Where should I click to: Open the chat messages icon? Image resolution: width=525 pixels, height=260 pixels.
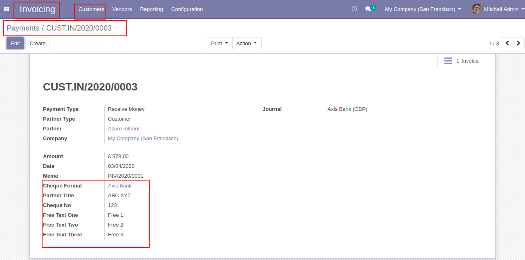click(368, 9)
